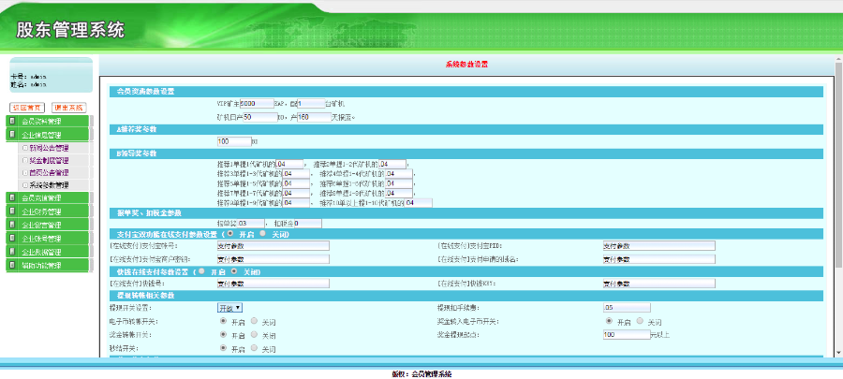
Task: Open 系统参数管理 in the sidebar
Action: tap(47, 185)
